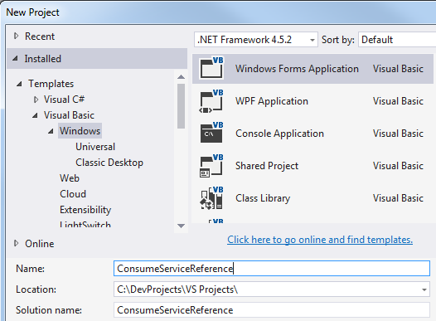Image resolution: width=436 pixels, height=321 pixels.
Task: Click Visual Basic label on Console Application row
Action: [x=398, y=134]
